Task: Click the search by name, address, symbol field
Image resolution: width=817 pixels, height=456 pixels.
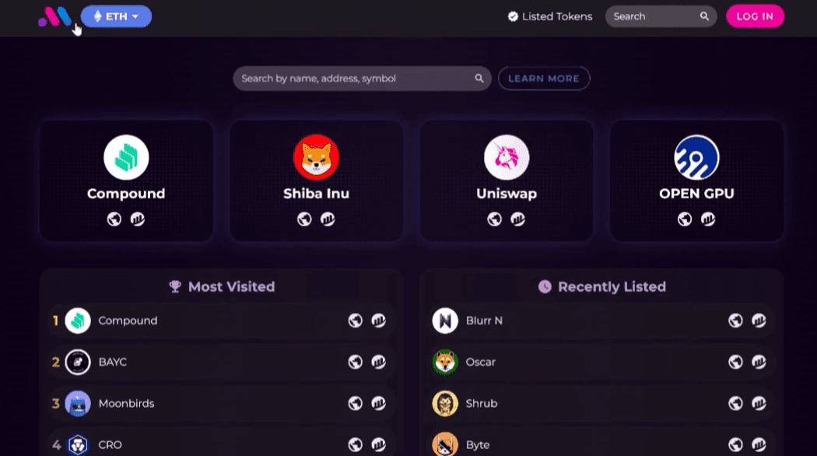Action: tap(354, 79)
